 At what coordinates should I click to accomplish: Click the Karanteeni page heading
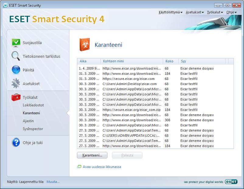point(108,45)
